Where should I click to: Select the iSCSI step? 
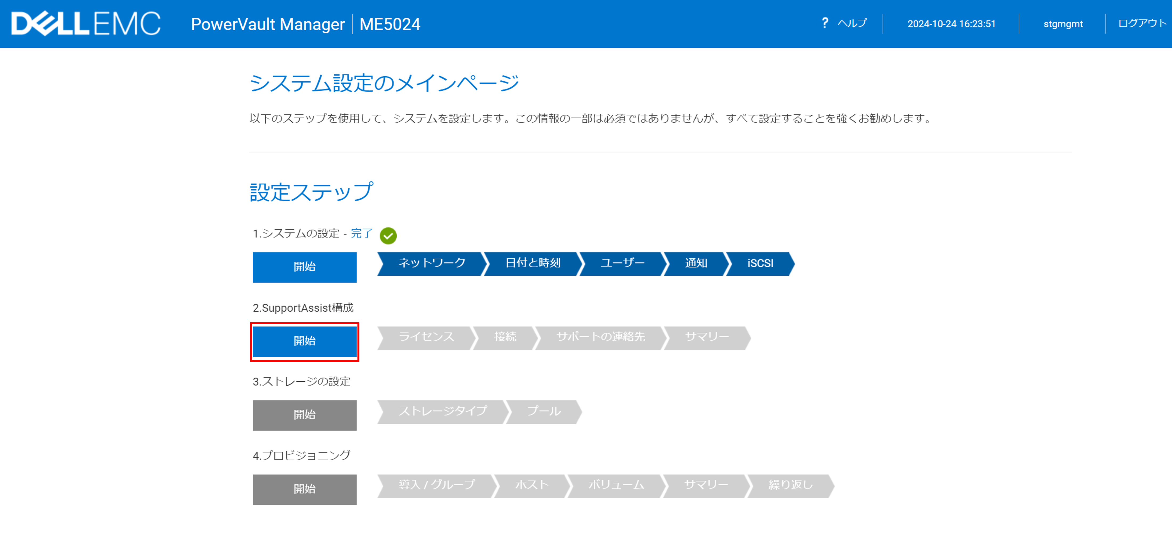click(x=760, y=263)
